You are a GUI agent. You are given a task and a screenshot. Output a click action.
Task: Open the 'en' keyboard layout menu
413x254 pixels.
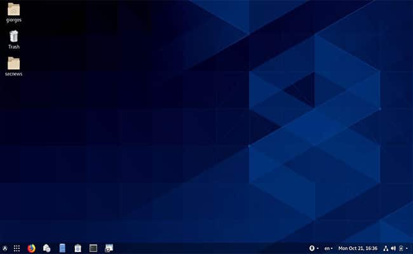(x=328, y=248)
